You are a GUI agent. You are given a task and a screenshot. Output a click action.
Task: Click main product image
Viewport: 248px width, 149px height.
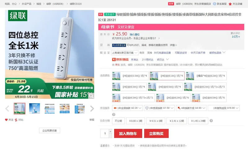point(50,54)
